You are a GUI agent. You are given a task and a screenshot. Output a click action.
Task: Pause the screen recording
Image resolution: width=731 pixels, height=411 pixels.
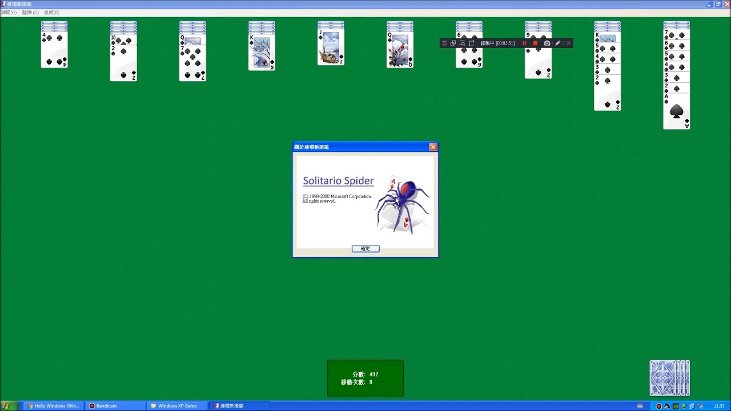(x=524, y=43)
